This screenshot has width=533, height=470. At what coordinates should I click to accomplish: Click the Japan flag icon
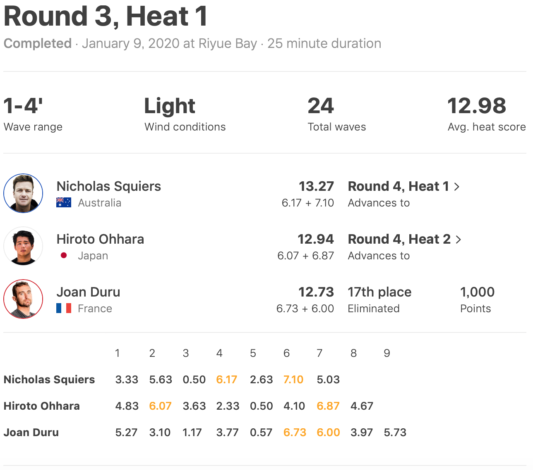click(64, 256)
